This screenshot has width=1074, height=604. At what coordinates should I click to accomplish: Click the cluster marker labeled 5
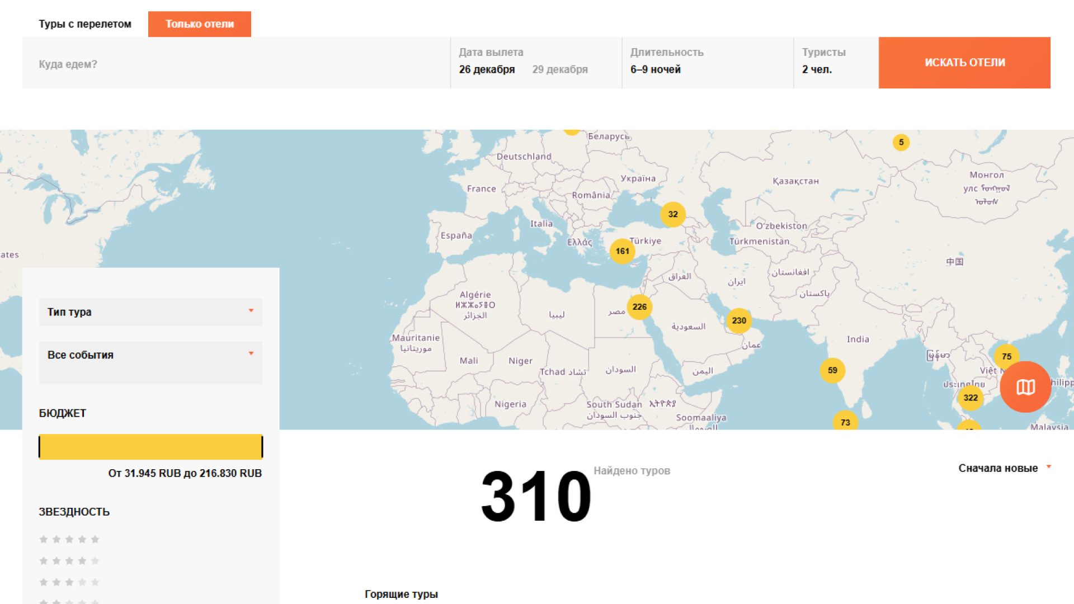click(x=901, y=143)
